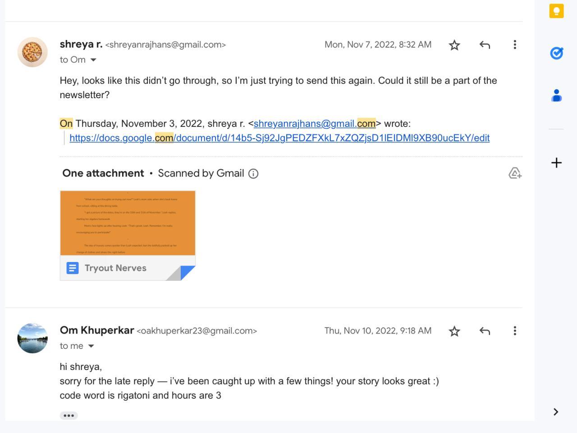The height and width of the screenshot is (433, 577).
Task: Open more options for Om's email
Action: point(515,331)
